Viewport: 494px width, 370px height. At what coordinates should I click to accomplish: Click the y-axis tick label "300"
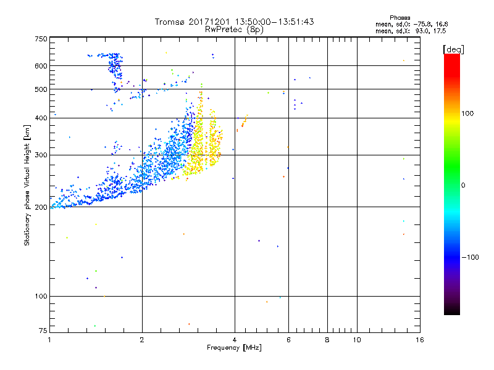(41, 155)
